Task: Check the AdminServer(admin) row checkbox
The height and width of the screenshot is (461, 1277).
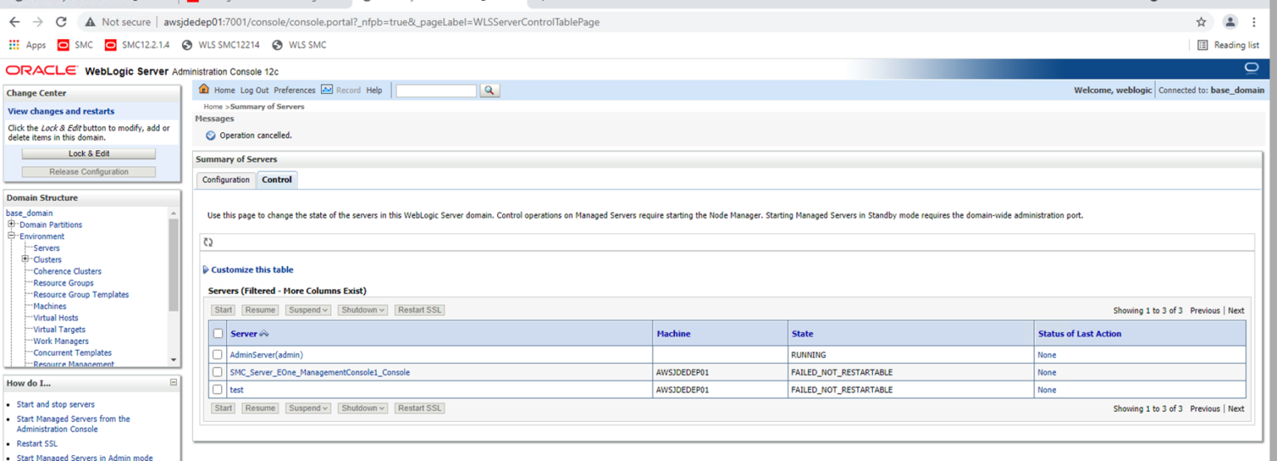Action: (218, 356)
